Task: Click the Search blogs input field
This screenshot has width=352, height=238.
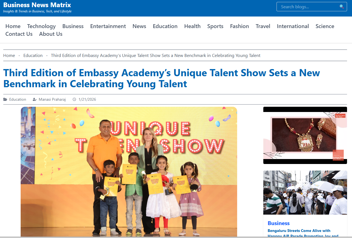Action: click(308, 7)
